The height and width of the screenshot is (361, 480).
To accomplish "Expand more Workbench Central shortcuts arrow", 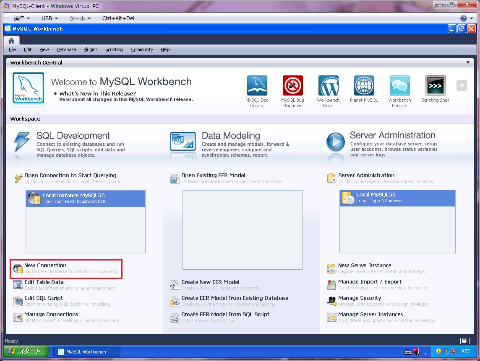I will (x=462, y=85).
